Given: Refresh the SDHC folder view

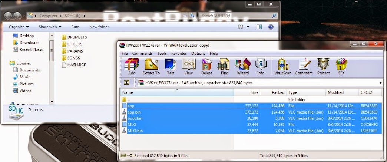Looking at the screenshot, I should pos(192,16).
